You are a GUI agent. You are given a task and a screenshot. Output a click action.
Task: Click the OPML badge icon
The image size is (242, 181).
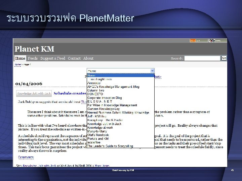tap(218, 41)
